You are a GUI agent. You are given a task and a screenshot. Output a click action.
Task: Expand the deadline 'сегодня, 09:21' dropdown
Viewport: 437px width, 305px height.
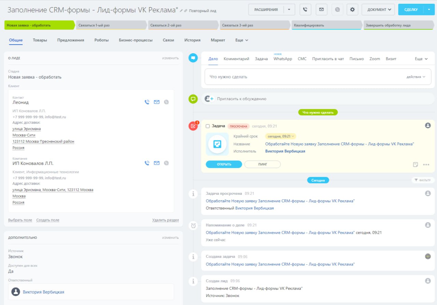tap(281, 136)
